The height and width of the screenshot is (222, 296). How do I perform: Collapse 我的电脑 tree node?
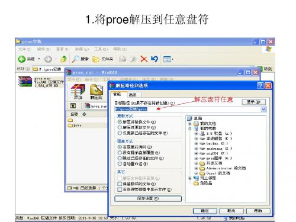tap(190, 128)
